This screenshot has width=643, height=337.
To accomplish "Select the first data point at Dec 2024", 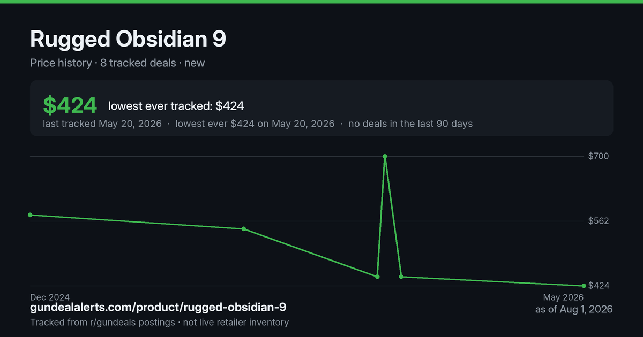I will 30,215.
